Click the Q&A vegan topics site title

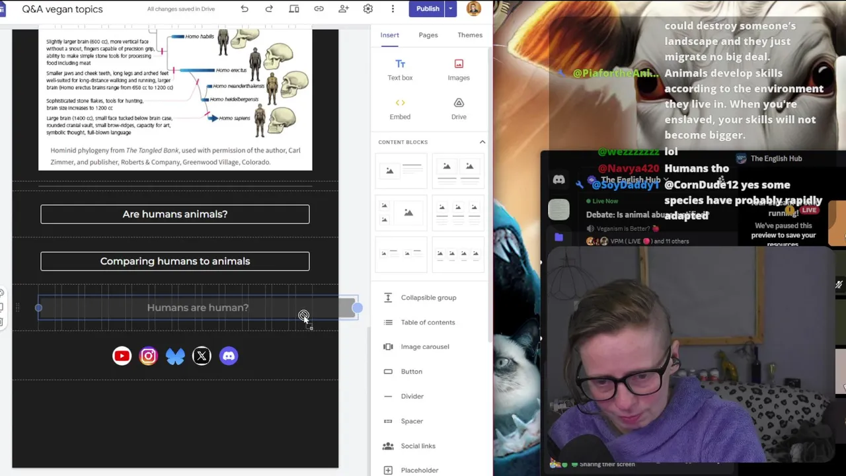62,9
